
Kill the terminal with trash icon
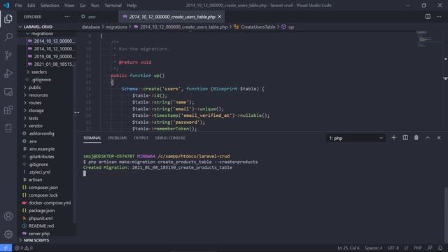416,138
